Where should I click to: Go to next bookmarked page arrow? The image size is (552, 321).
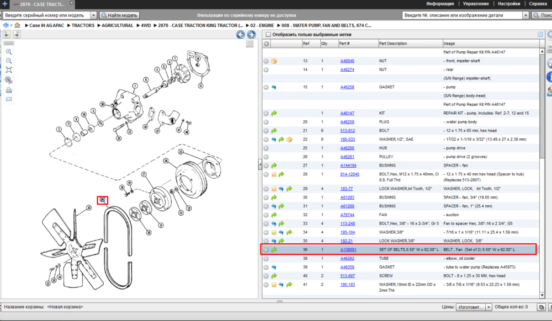pos(17,34)
